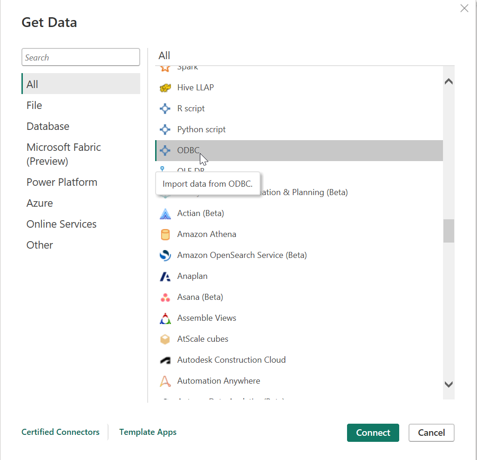Select the Database category
The height and width of the screenshot is (460, 477).
click(81, 127)
